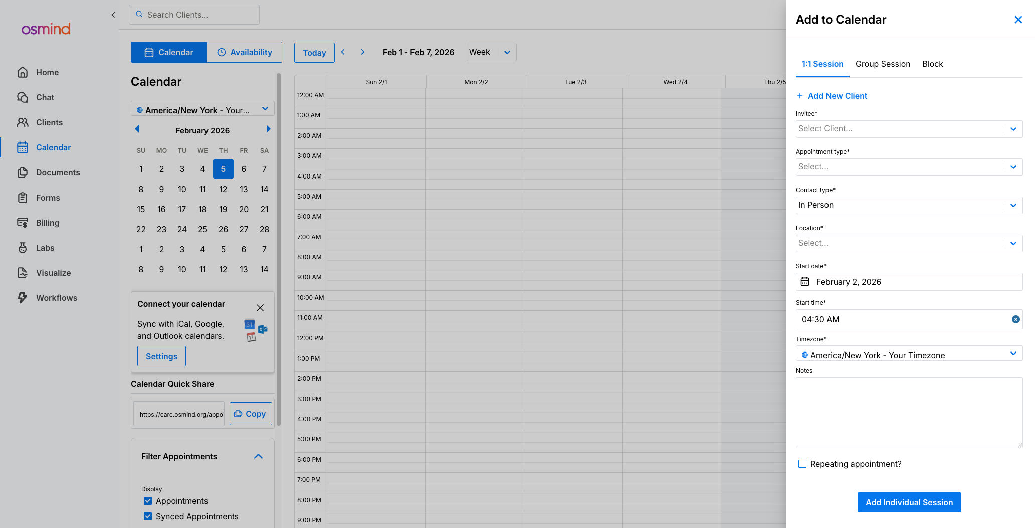
Task: Go to the previous week arrow
Action: 343,52
